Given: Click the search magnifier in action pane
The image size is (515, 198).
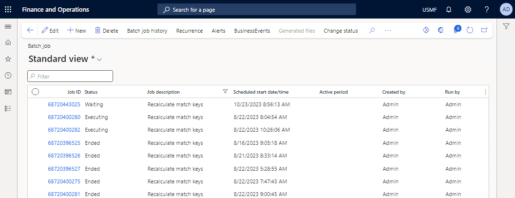Looking at the screenshot, I should coord(372,31).
